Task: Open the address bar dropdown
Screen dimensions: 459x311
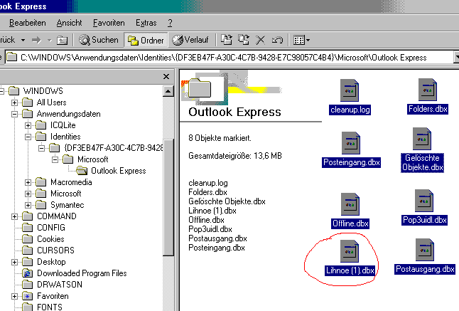Action: coord(456,57)
